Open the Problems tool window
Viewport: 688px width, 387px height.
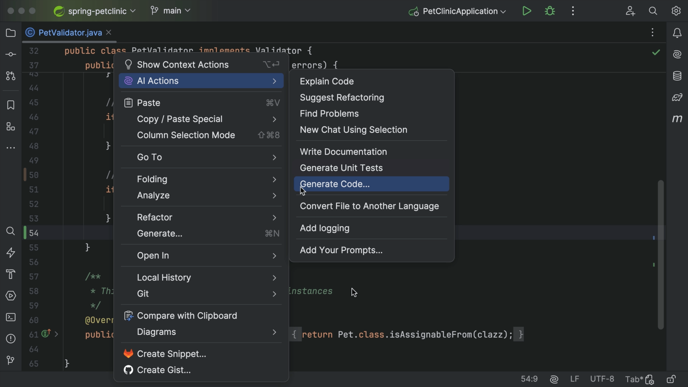click(x=10, y=338)
